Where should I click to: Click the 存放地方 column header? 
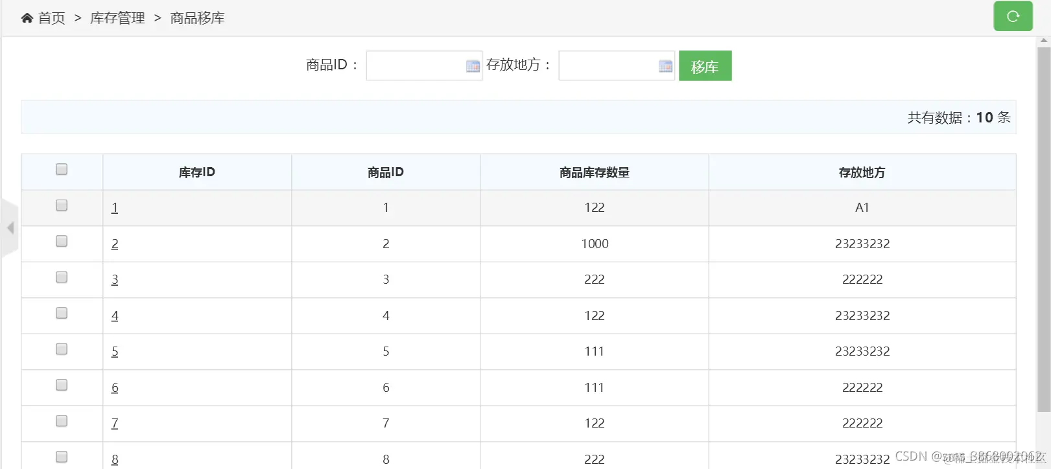(x=862, y=172)
